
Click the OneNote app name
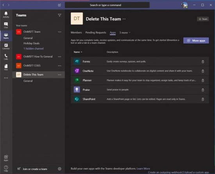coord(88,71)
